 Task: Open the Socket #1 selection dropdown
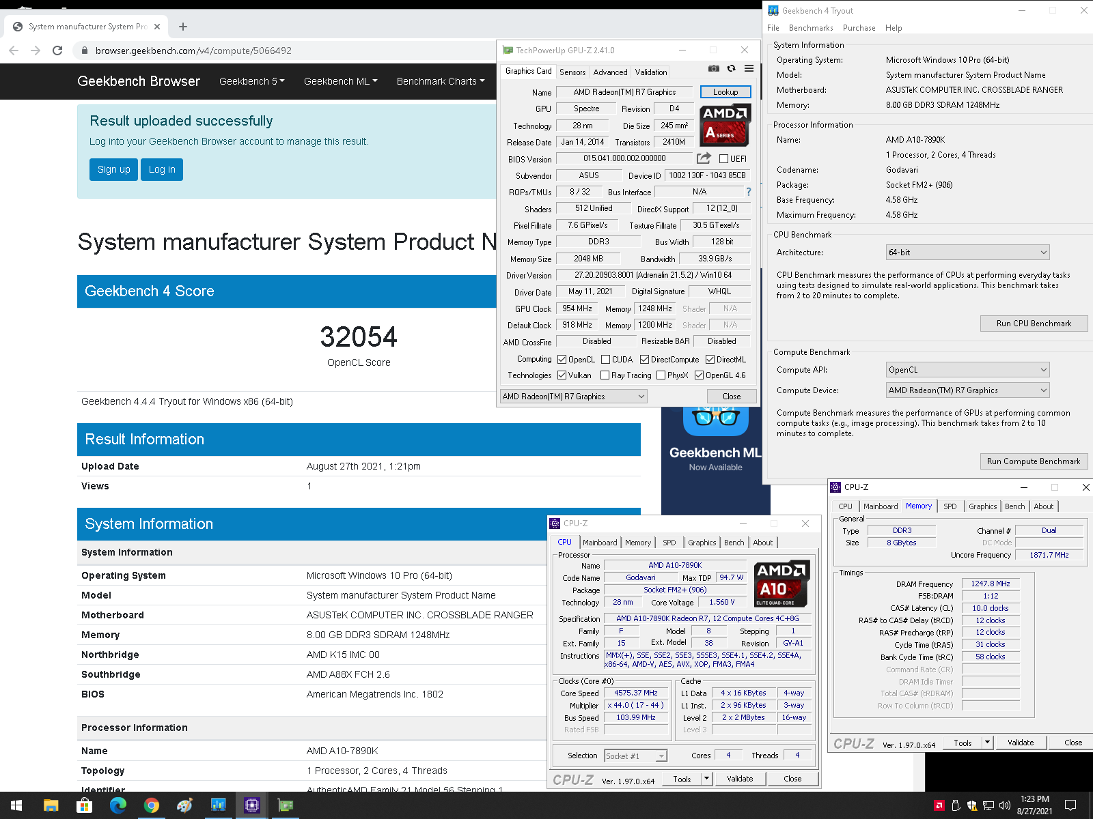(x=635, y=756)
